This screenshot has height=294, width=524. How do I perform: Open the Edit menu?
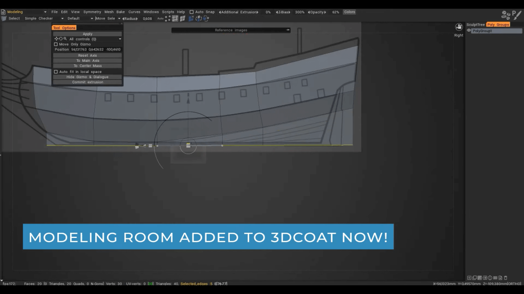(x=64, y=12)
